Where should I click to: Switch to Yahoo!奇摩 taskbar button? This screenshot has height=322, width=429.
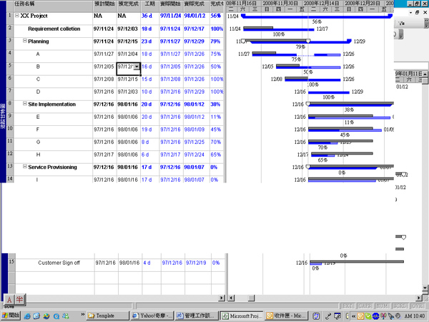tap(152, 316)
